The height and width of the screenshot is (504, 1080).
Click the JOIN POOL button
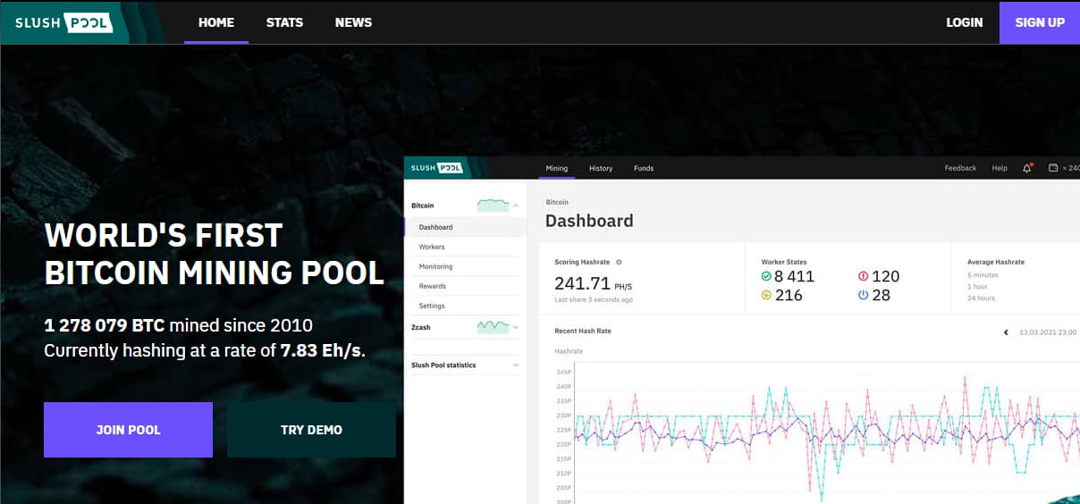pyautogui.click(x=128, y=430)
